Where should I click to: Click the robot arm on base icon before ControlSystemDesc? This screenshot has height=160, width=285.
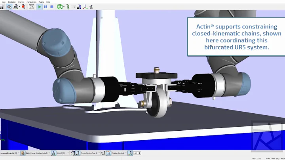click(x=78, y=153)
